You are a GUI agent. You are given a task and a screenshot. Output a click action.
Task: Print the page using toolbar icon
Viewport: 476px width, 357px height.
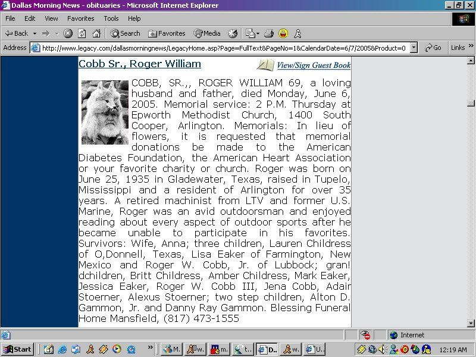[268, 33]
